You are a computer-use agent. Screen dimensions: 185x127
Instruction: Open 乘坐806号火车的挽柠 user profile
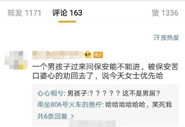click(69, 104)
